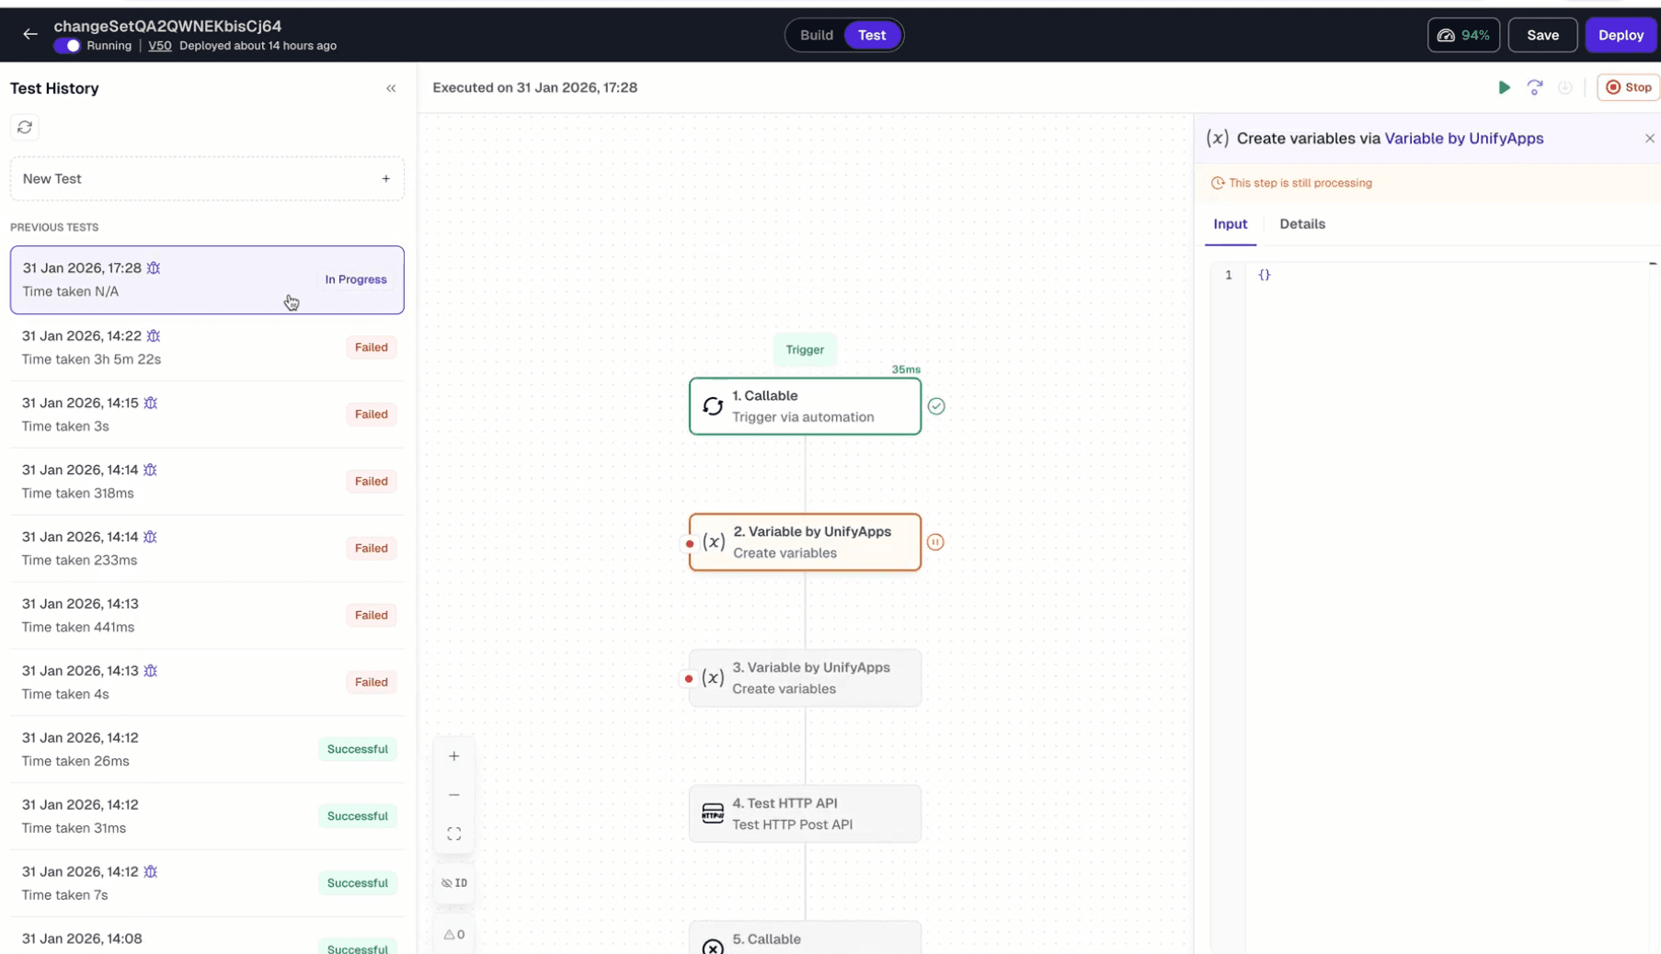The width and height of the screenshot is (1661, 954).
Task: Open the Details tab
Action: point(1301,224)
